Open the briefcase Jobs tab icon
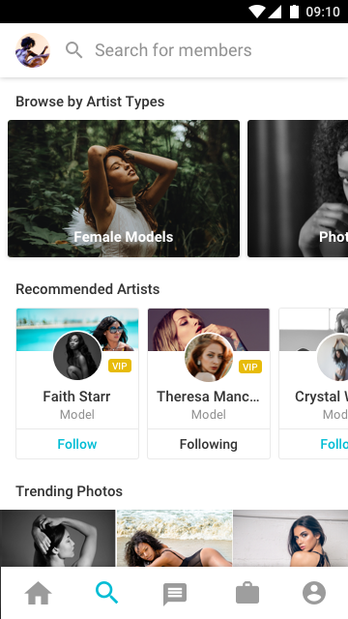Viewport: 348px width, 619px height. click(247, 593)
